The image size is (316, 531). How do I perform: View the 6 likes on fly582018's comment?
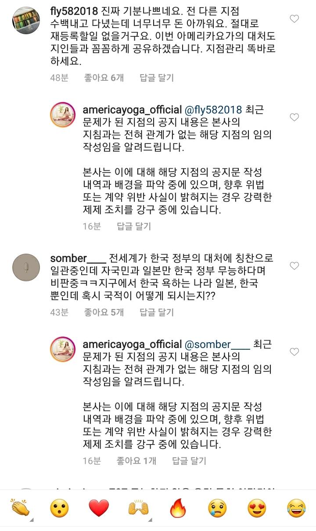pos(104,78)
